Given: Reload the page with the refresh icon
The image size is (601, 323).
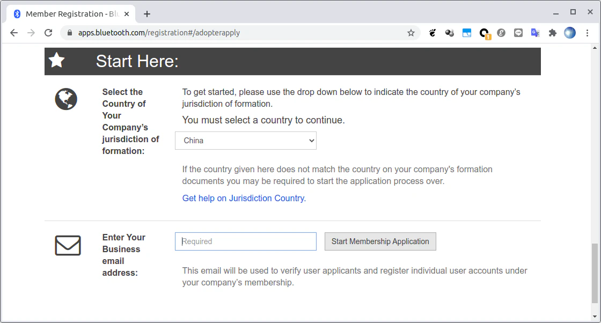Looking at the screenshot, I should click(x=48, y=33).
